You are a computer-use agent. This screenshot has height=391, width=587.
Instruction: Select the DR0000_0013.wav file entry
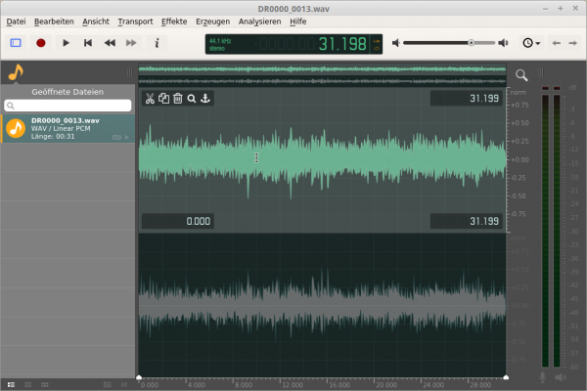click(x=68, y=128)
